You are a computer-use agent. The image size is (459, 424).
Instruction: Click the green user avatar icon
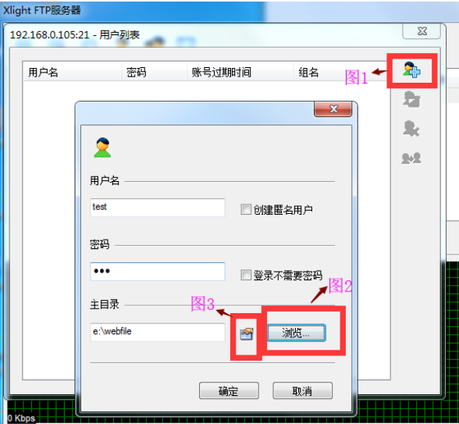point(102,148)
